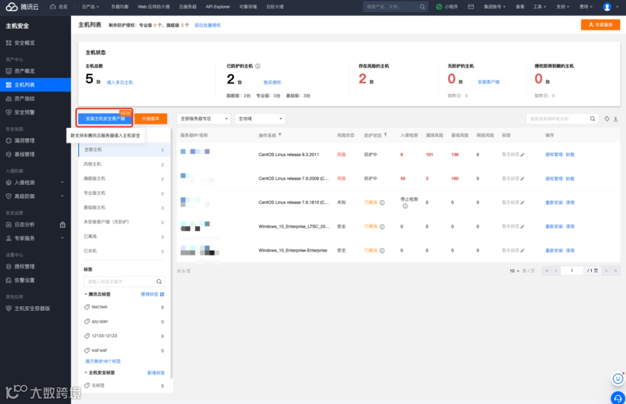Viewport: 626px width, 404px height.
Task: Click 重新安装 in CentOS 7.6.1810 row
Action: point(554,203)
